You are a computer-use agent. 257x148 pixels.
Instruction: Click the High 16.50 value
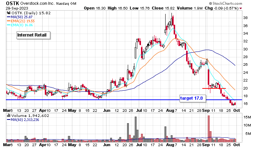tap(117, 8)
